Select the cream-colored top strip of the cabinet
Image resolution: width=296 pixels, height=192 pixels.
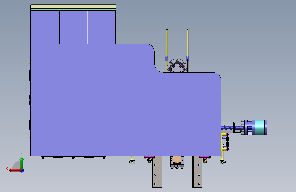coord(73,6)
